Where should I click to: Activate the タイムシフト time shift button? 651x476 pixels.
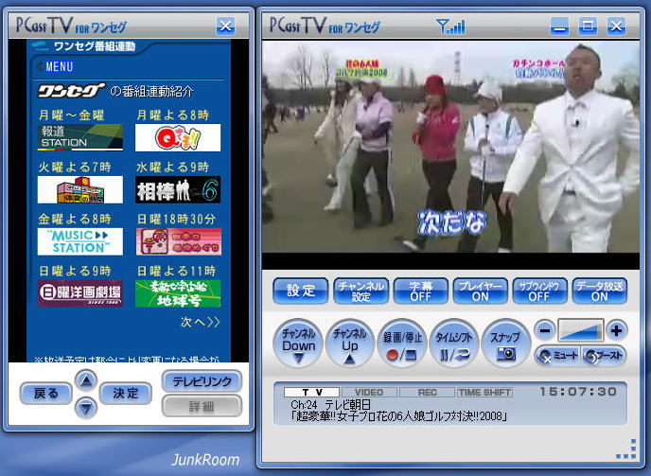click(x=453, y=344)
